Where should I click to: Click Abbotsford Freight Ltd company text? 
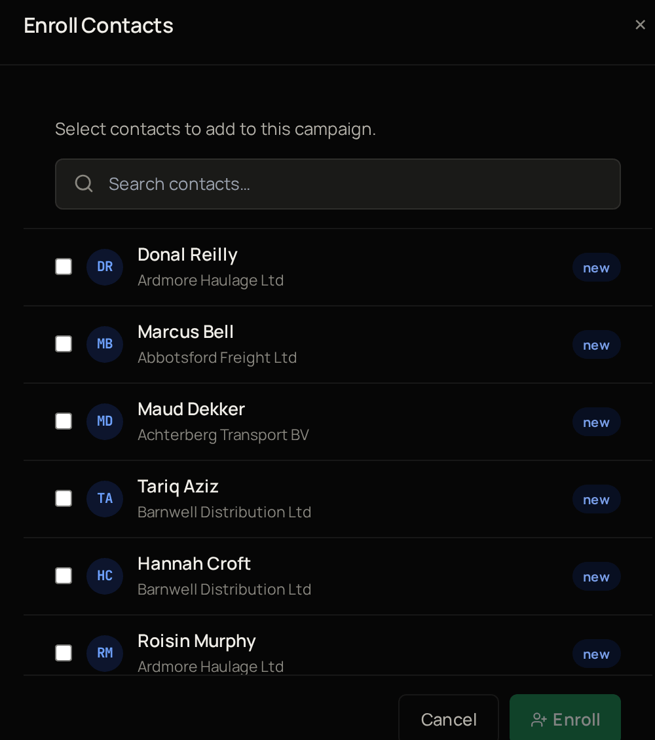(x=217, y=358)
